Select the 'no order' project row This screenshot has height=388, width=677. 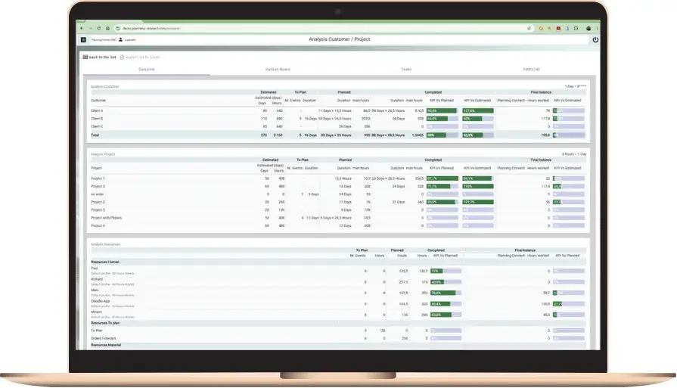point(337,194)
